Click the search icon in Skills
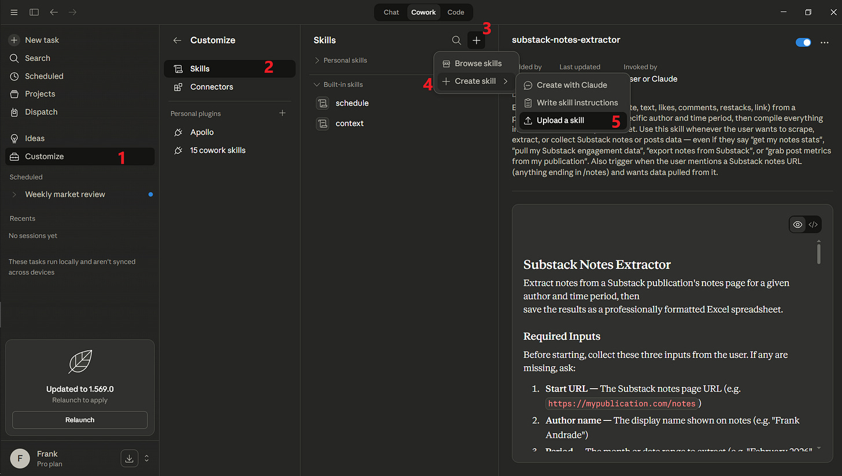842x476 pixels. tap(456, 40)
